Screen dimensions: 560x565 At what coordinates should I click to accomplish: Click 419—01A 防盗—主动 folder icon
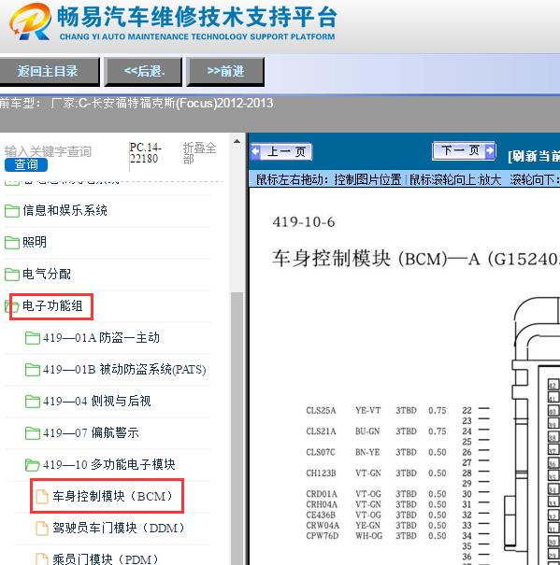33,338
